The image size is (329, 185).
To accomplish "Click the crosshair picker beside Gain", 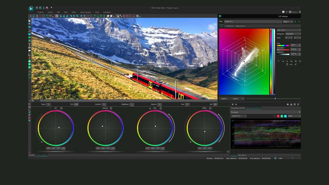I will tap(150, 108).
